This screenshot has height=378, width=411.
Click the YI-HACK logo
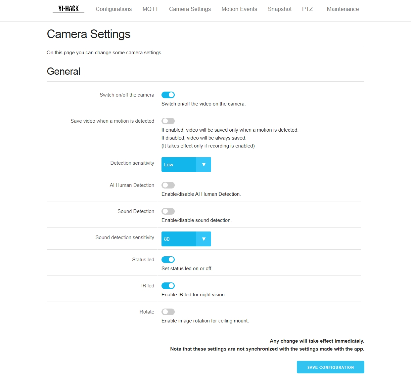tap(68, 9)
